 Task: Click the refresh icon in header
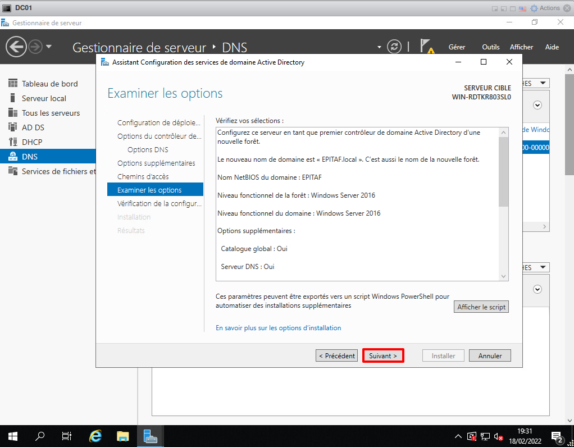point(395,47)
